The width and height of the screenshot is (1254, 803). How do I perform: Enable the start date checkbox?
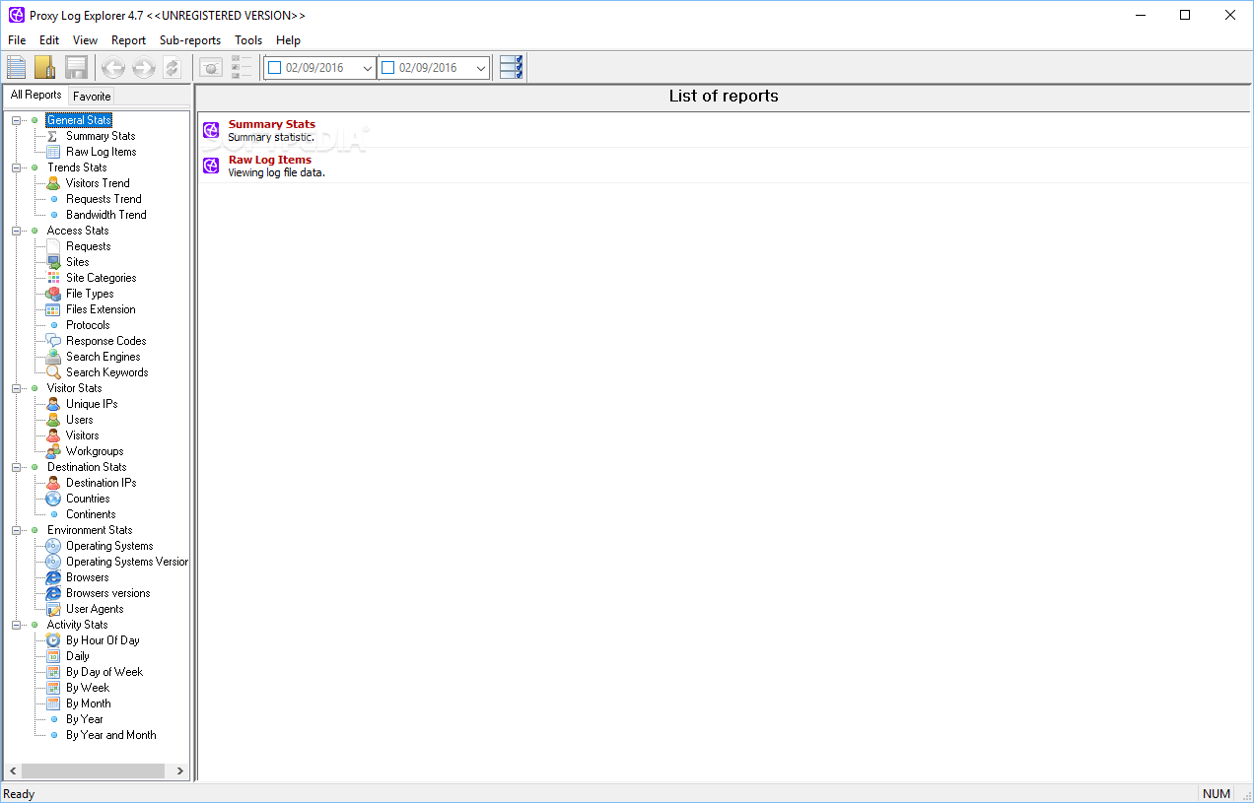pos(275,68)
